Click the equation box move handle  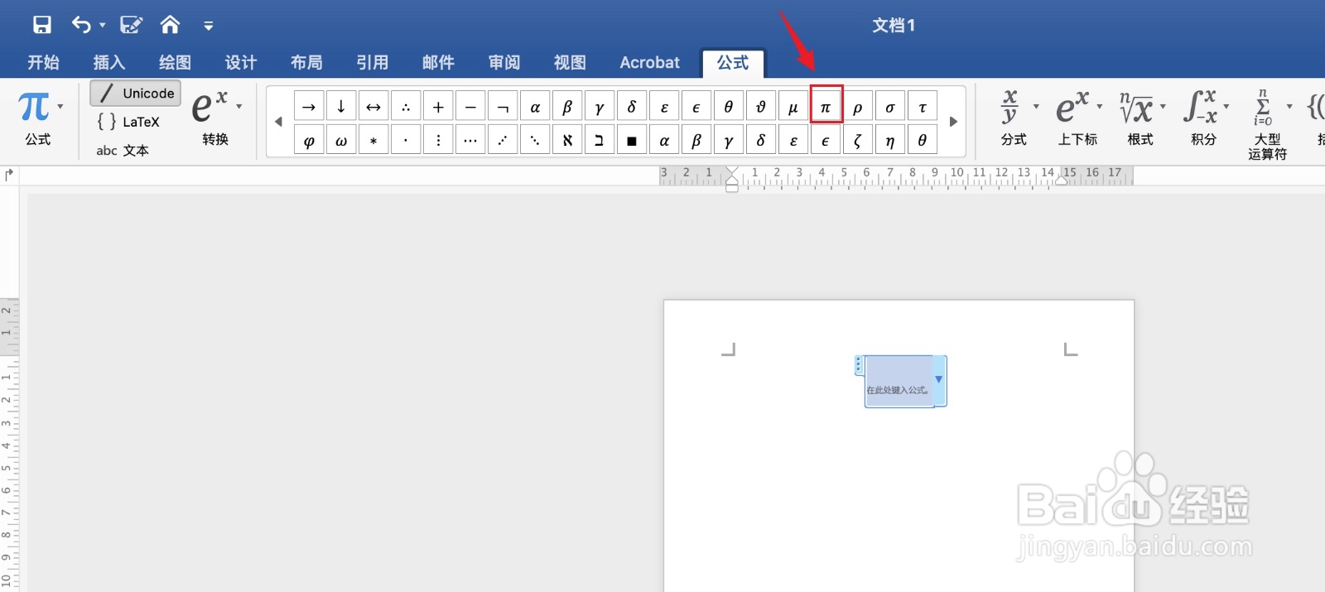point(859,364)
